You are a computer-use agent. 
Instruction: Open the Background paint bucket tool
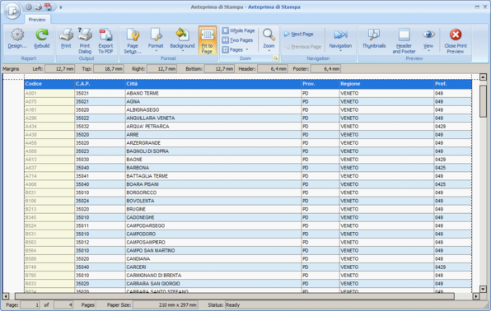pos(182,40)
